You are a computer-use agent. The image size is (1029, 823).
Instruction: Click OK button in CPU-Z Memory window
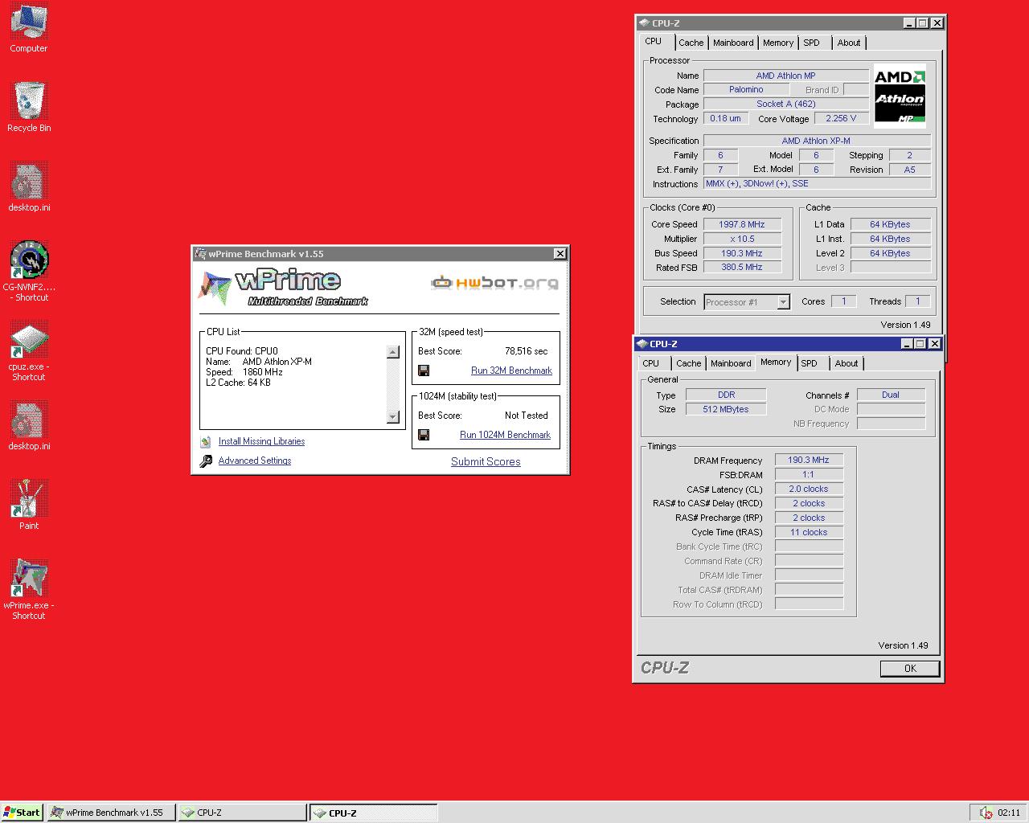click(x=910, y=669)
